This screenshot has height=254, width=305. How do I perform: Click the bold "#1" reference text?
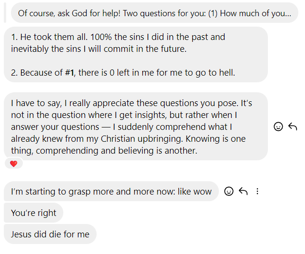coord(69,73)
